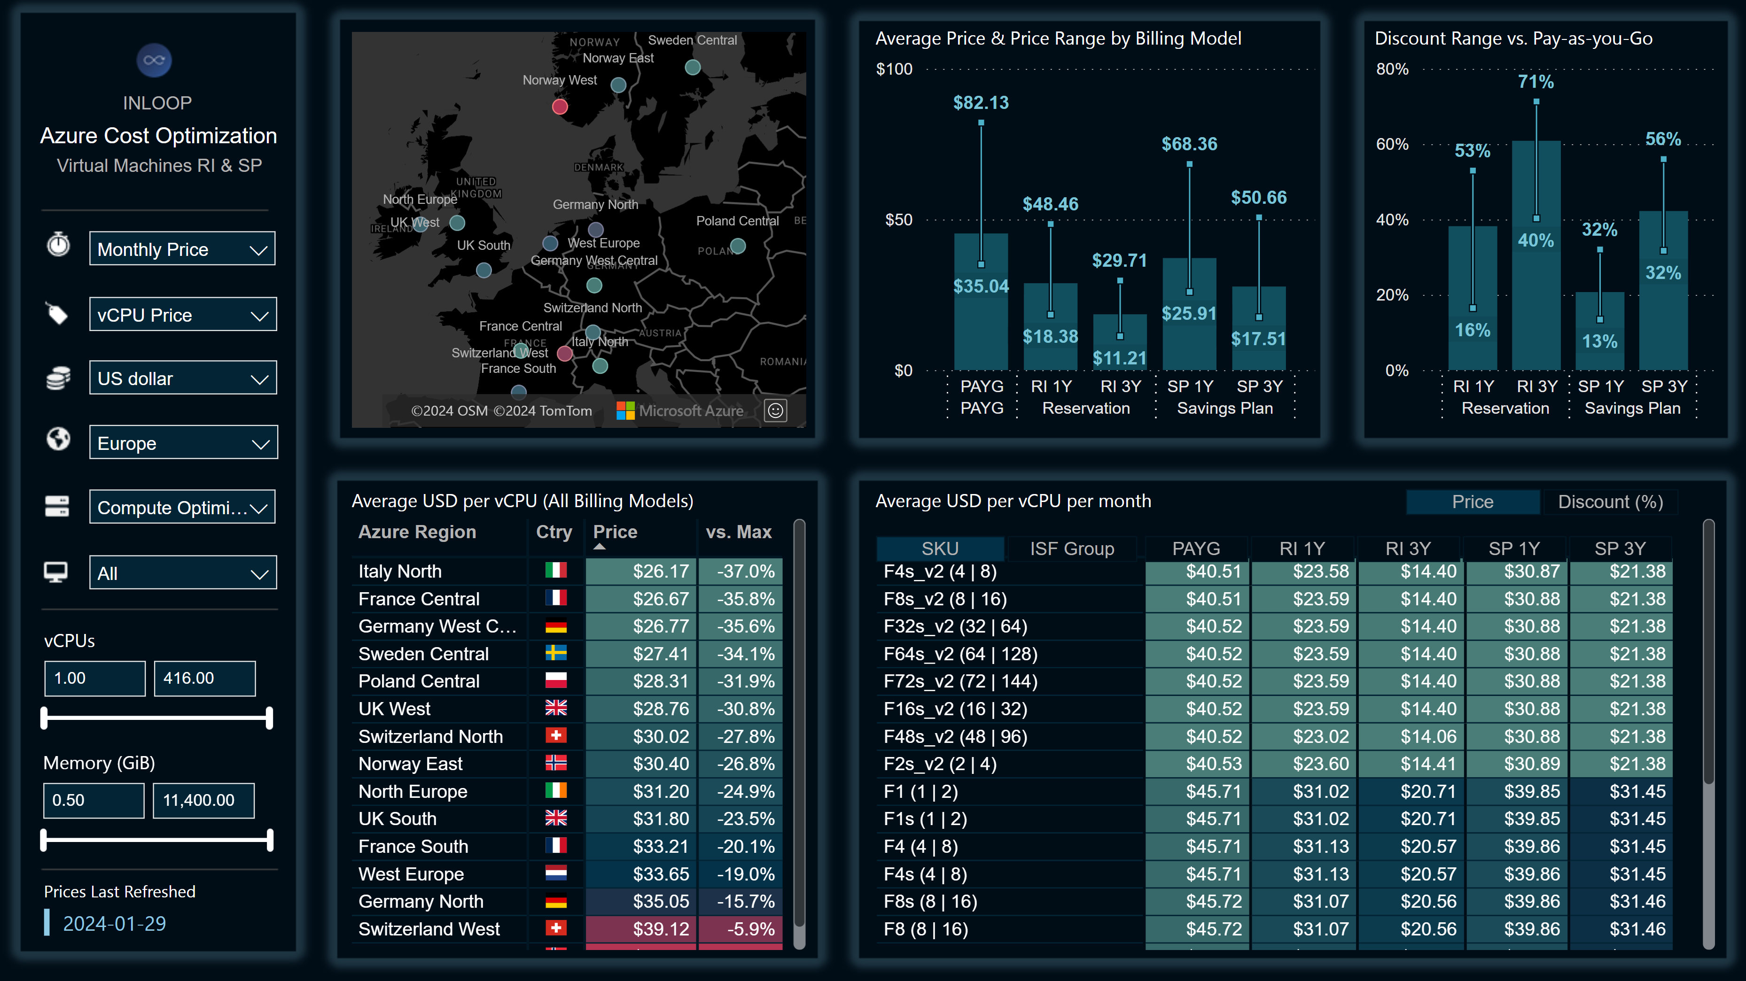
Task: Switch to the Price view tab
Action: coord(1472,502)
